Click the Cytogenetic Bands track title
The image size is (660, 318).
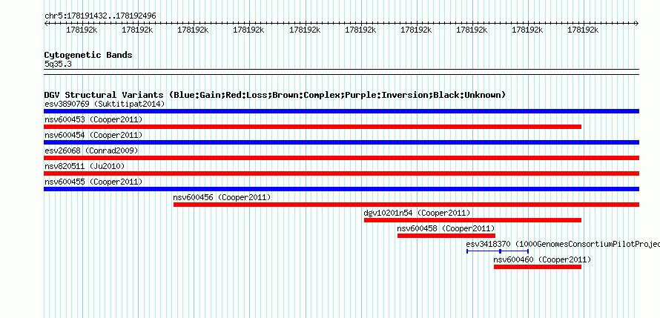(x=88, y=55)
